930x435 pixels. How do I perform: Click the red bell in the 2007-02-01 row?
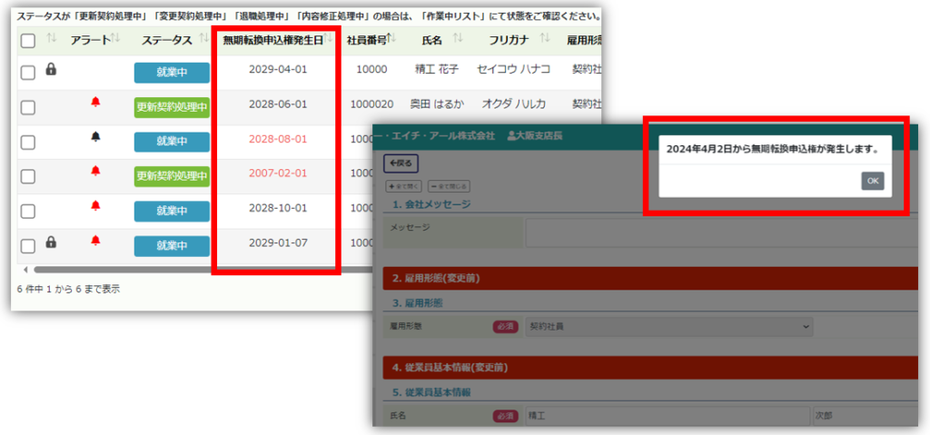click(x=95, y=172)
